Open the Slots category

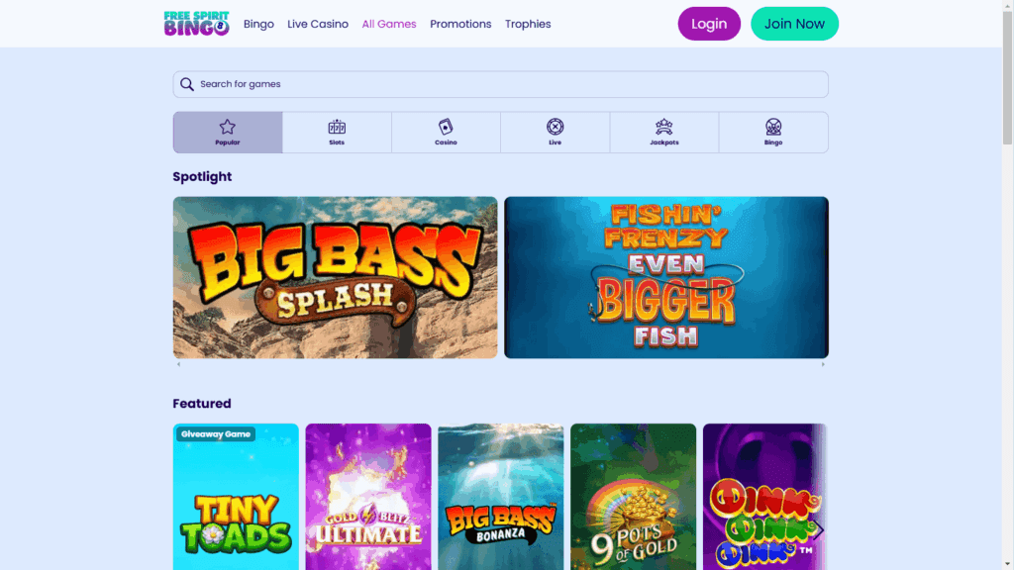point(337,133)
